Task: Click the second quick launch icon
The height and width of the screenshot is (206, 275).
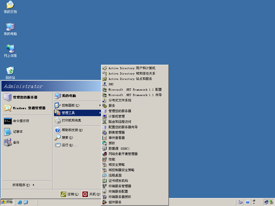Action: pyautogui.click(x=26, y=202)
